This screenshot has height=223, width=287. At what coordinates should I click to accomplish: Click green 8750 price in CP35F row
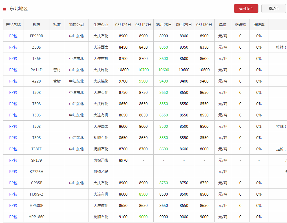[x=164, y=183]
